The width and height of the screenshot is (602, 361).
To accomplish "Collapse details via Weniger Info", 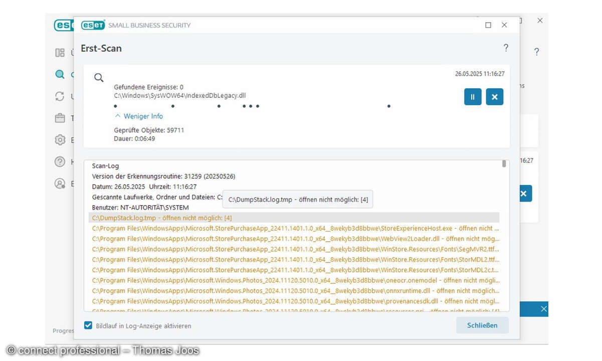I will pos(138,116).
